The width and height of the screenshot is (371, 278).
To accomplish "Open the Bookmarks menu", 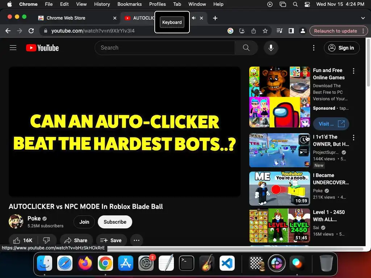I will 129,4.
